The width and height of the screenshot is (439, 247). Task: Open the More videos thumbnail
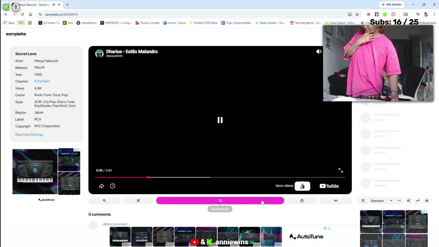tap(302, 186)
